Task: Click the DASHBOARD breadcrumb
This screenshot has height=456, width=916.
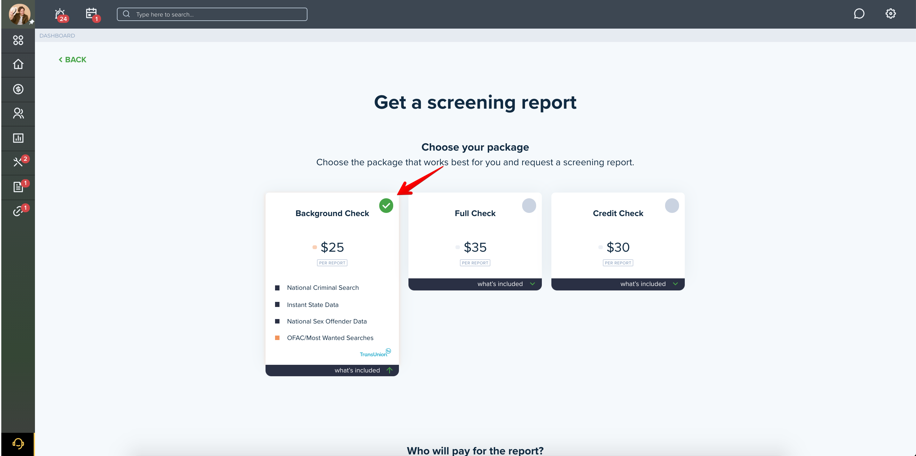Action: (57, 36)
